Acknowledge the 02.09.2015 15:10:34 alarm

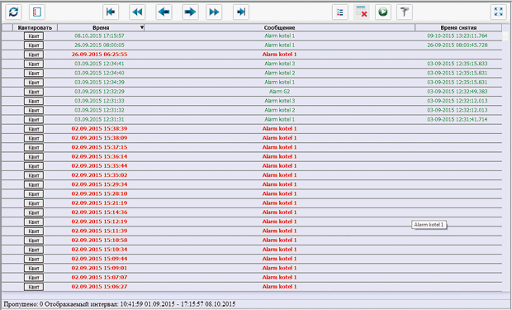tap(34, 250)
